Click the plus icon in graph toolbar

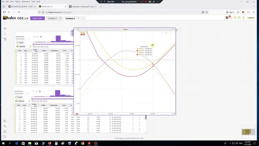(173, 33)
